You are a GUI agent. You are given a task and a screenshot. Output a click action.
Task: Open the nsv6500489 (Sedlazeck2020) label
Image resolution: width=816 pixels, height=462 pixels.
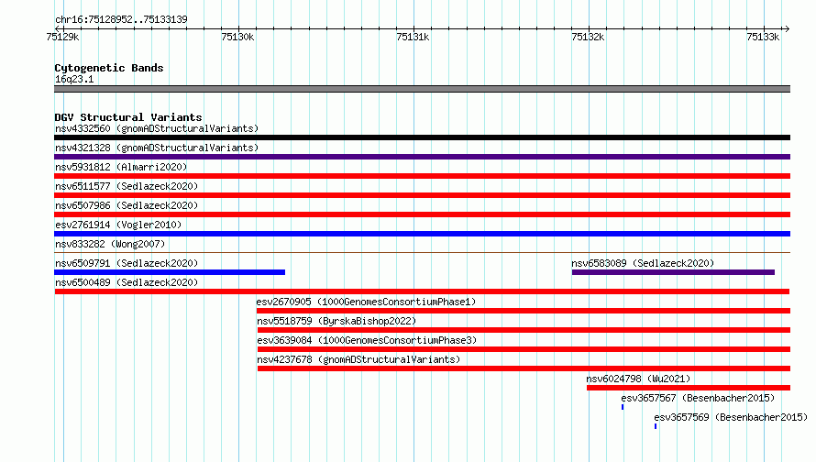click(x=127, y=282)
